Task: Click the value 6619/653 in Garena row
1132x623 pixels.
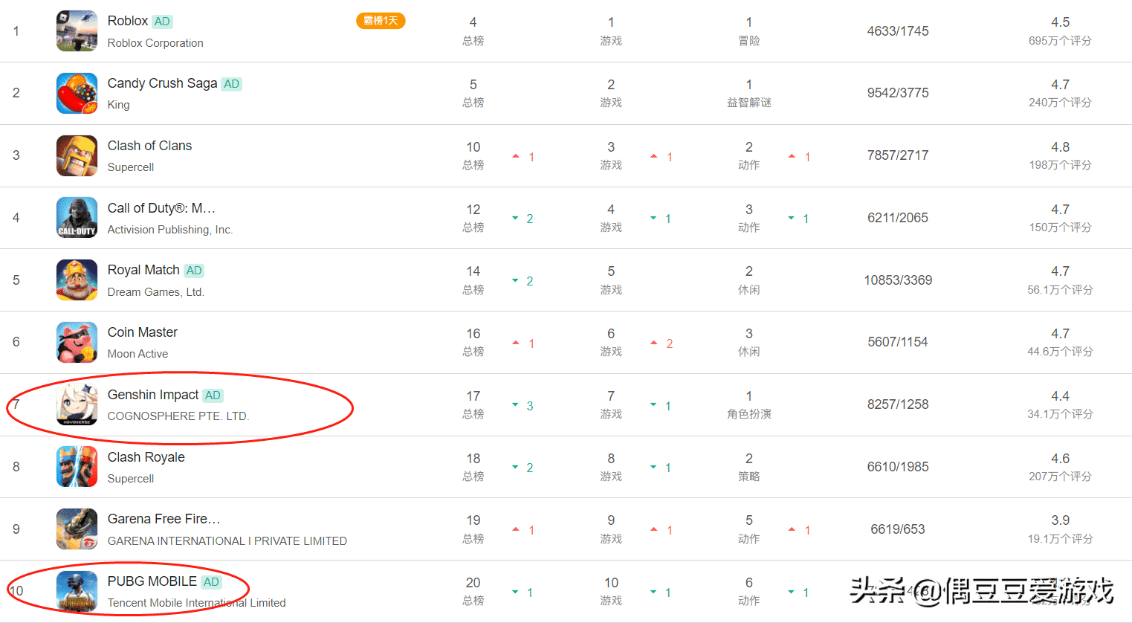Action: (x=898, y=529)
